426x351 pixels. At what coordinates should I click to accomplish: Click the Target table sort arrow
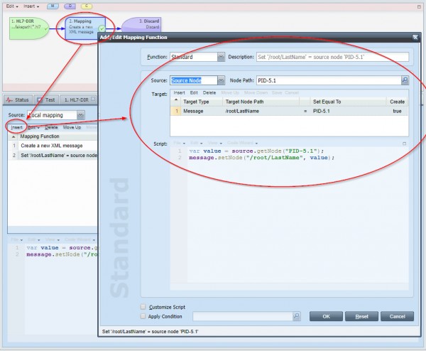click(176, 101)
